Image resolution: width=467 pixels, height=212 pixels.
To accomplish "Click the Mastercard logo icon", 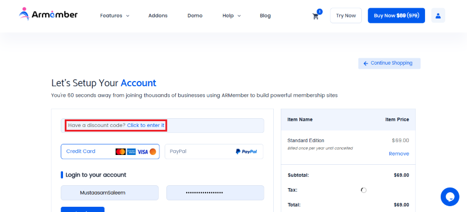I will (121, 151).
